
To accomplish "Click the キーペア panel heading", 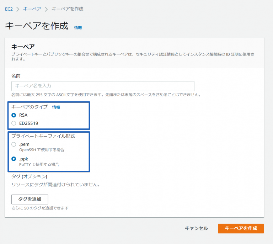I will pyautogui.click(x=23, y=47).
